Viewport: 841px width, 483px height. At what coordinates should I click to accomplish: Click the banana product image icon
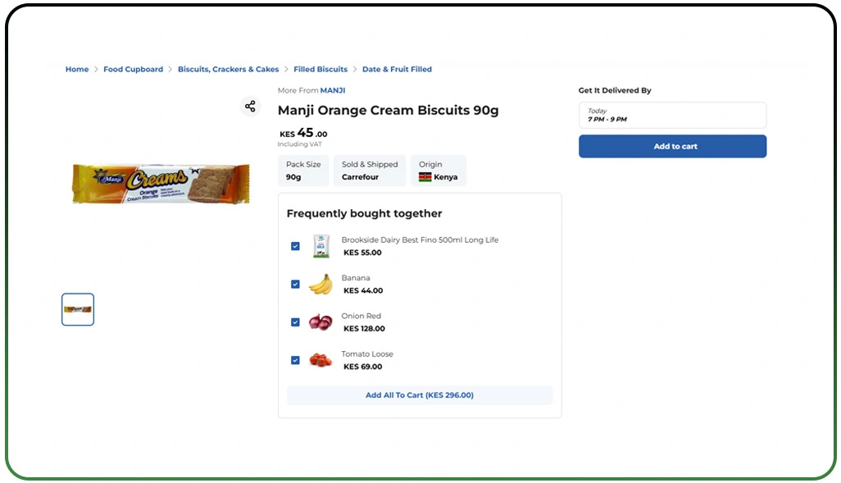click(320, 285)
